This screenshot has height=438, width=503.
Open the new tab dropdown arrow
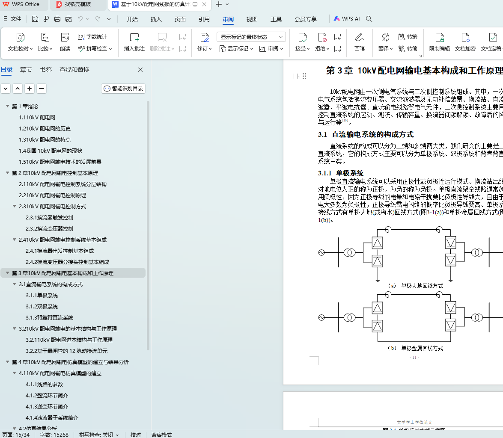(227, 4)
